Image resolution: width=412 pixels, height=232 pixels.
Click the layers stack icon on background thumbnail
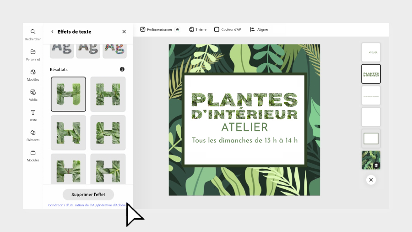click(376, 166)
